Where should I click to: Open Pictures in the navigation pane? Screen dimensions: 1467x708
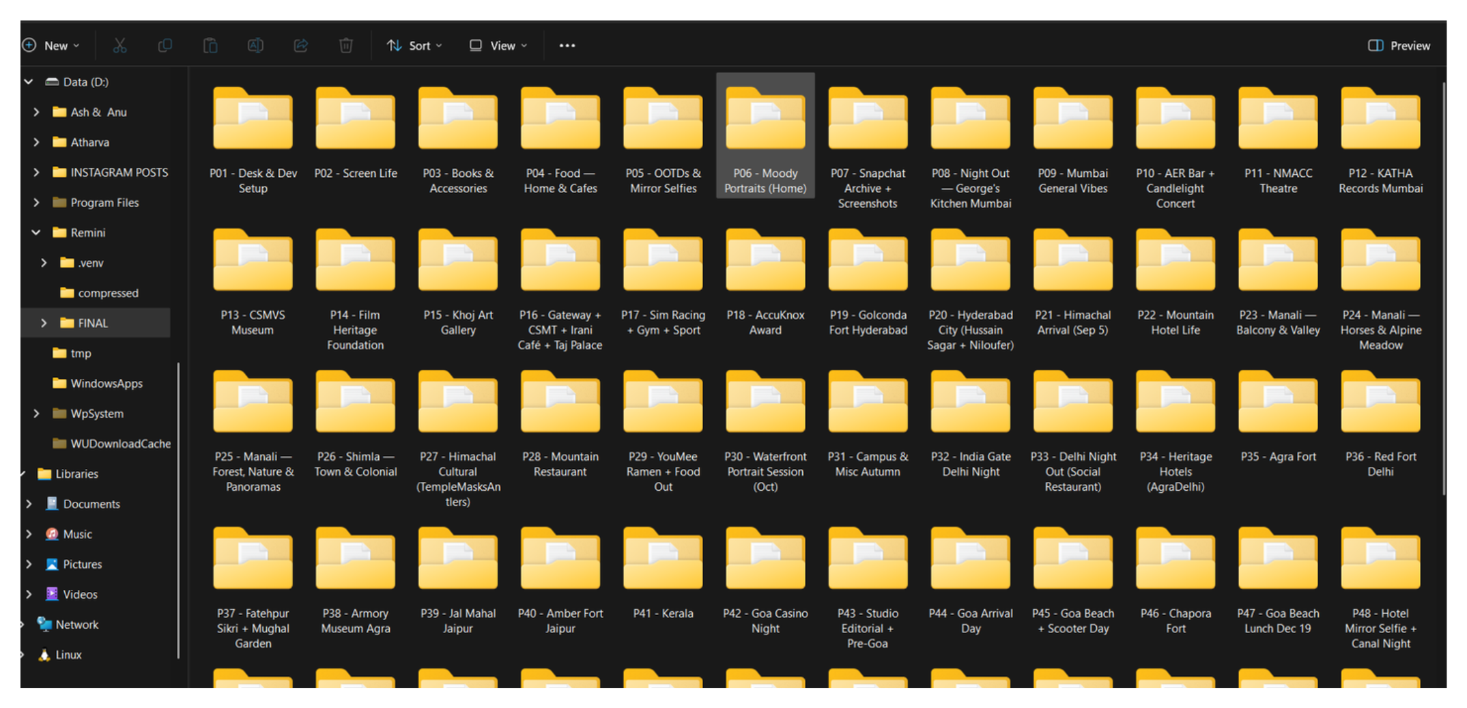coord(74,564)
